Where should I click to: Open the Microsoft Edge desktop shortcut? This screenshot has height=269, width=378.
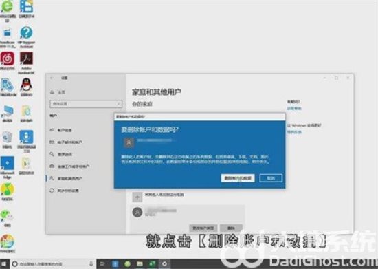point(8,163)
